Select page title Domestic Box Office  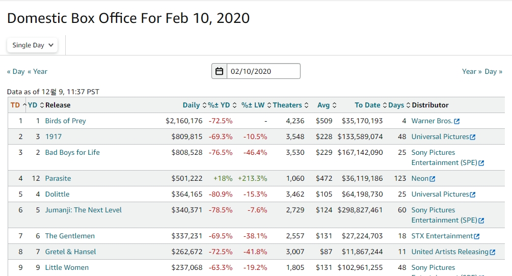(x=72, y=18)
